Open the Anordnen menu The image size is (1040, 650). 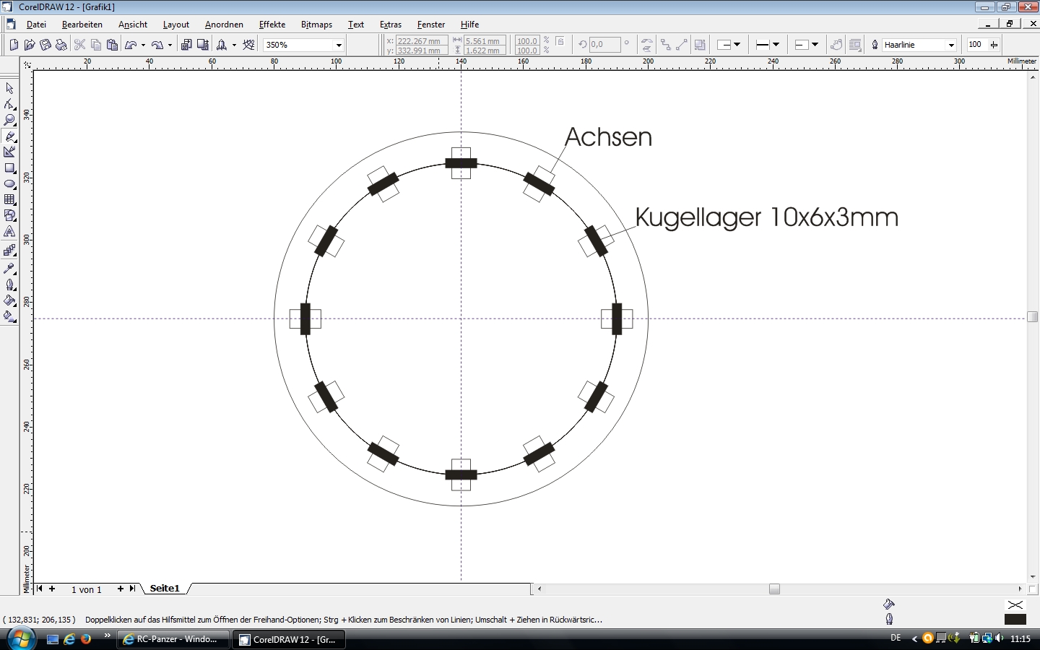224,25
